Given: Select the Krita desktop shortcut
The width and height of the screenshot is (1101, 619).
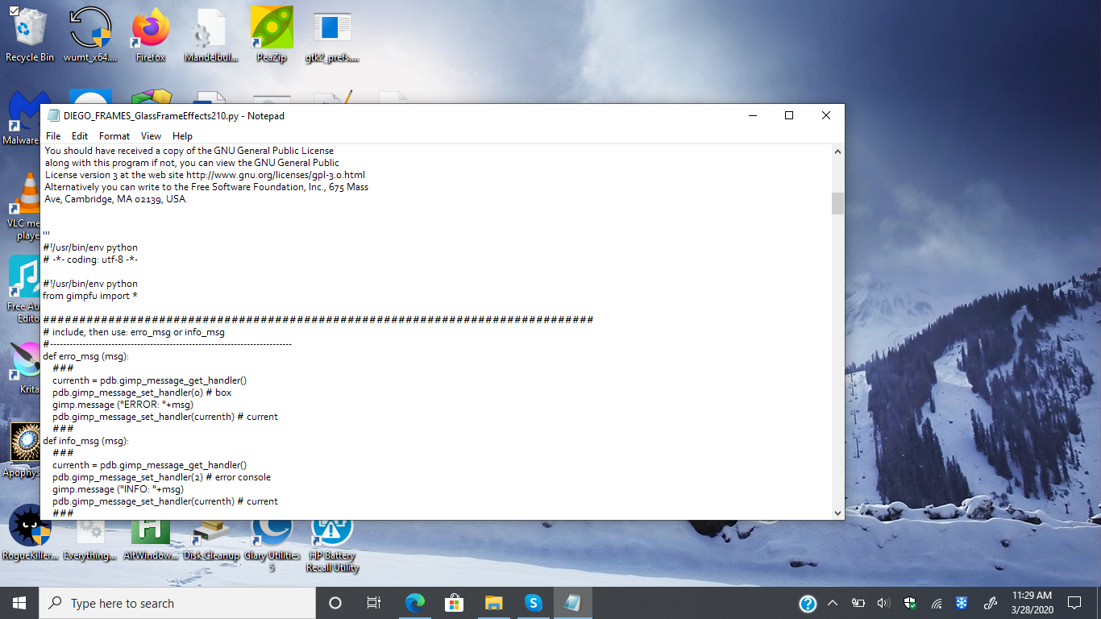Looking at the screenshot, I should pos(26,367).
